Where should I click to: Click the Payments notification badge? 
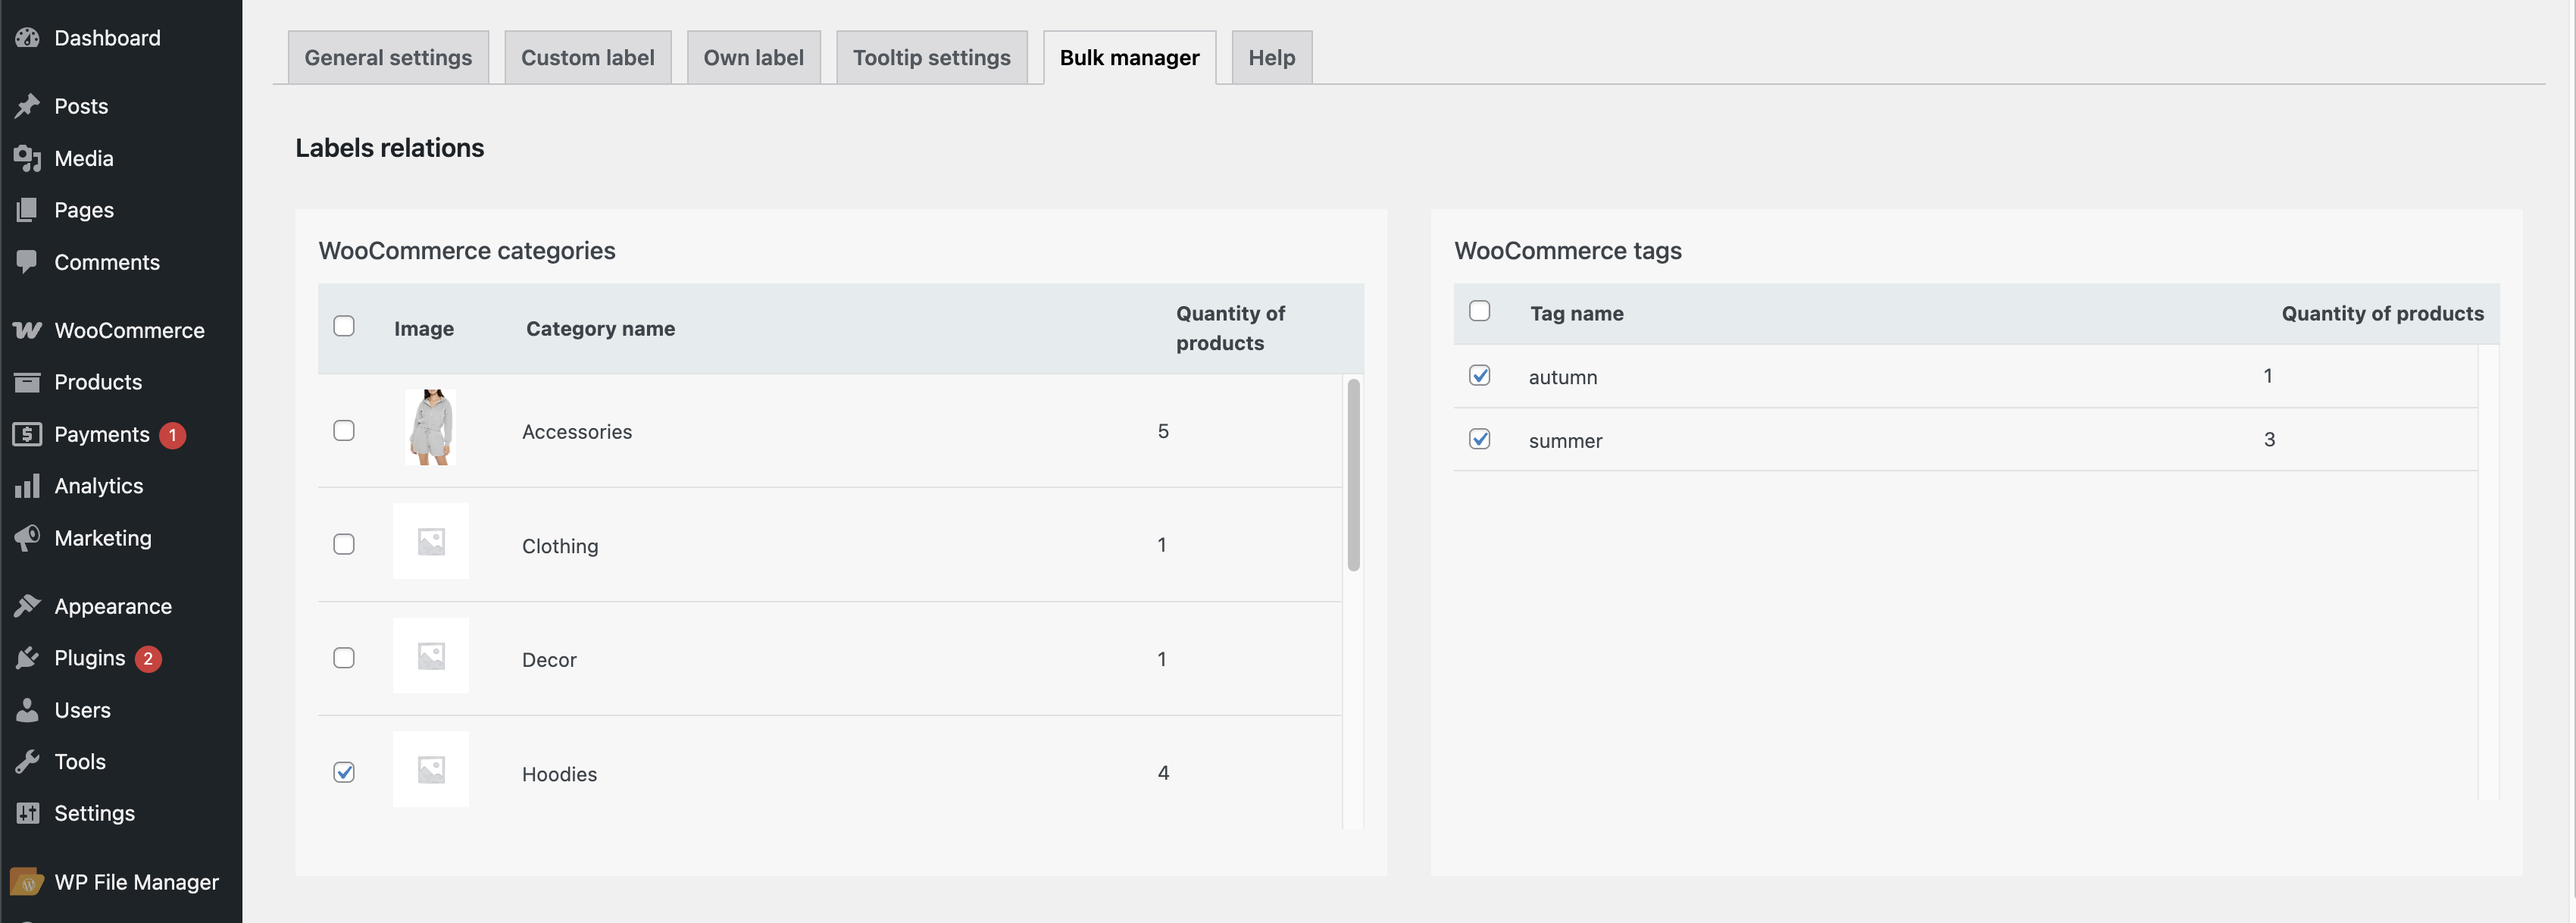[x=172, y=435]
